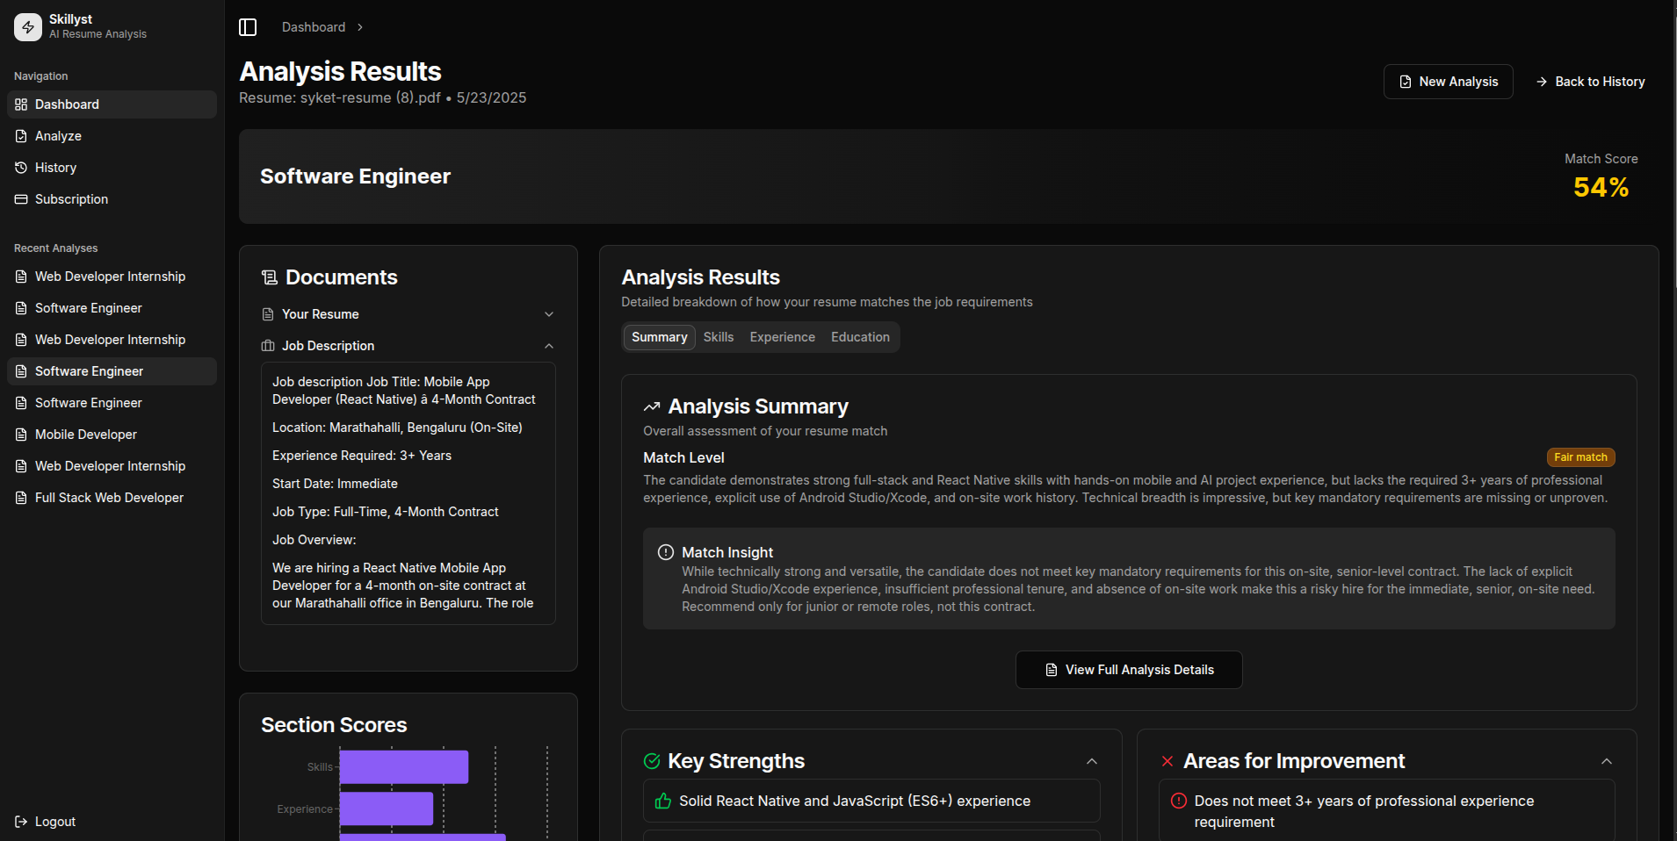Click the red alert icon beside experience requirement
Image resolution: width=1677 pixels, height=841 pixels.
tap(1179, 801)
